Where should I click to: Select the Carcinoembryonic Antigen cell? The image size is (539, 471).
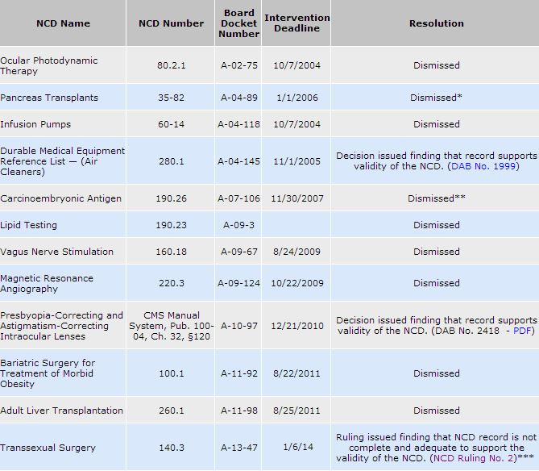[63, 198]
